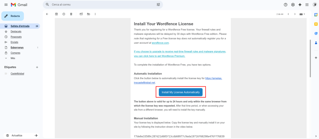Open the Wordfence Premium upgrade link

pos(159,56)
